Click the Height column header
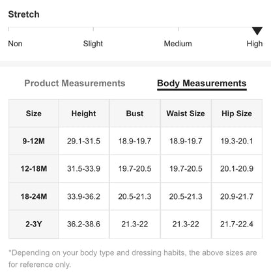The image size is (271, 276). click(x=83, y=114)
